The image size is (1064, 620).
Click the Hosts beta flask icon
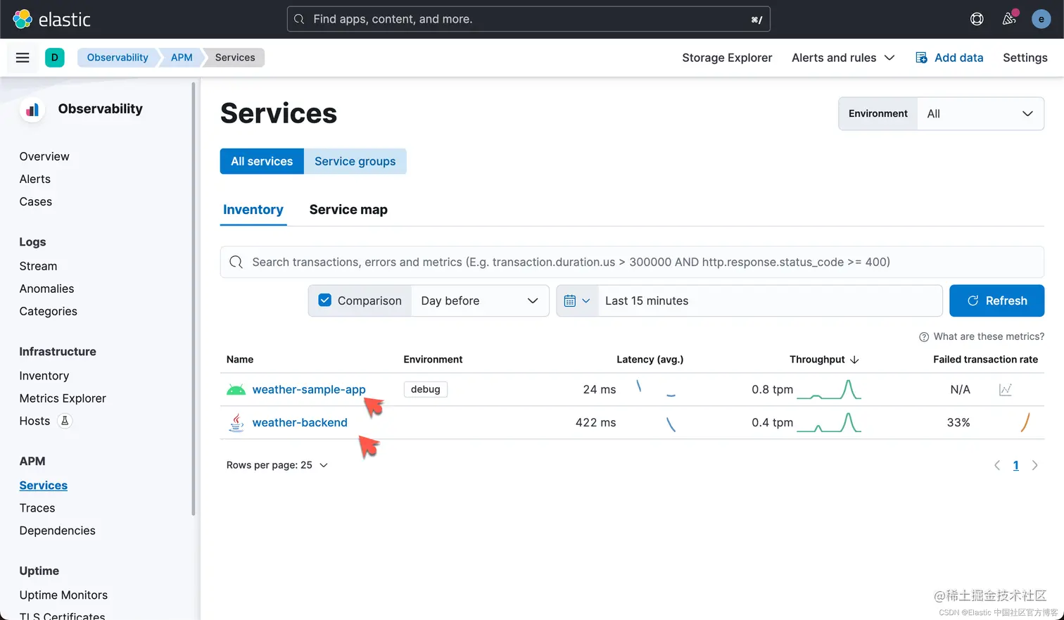65,421
